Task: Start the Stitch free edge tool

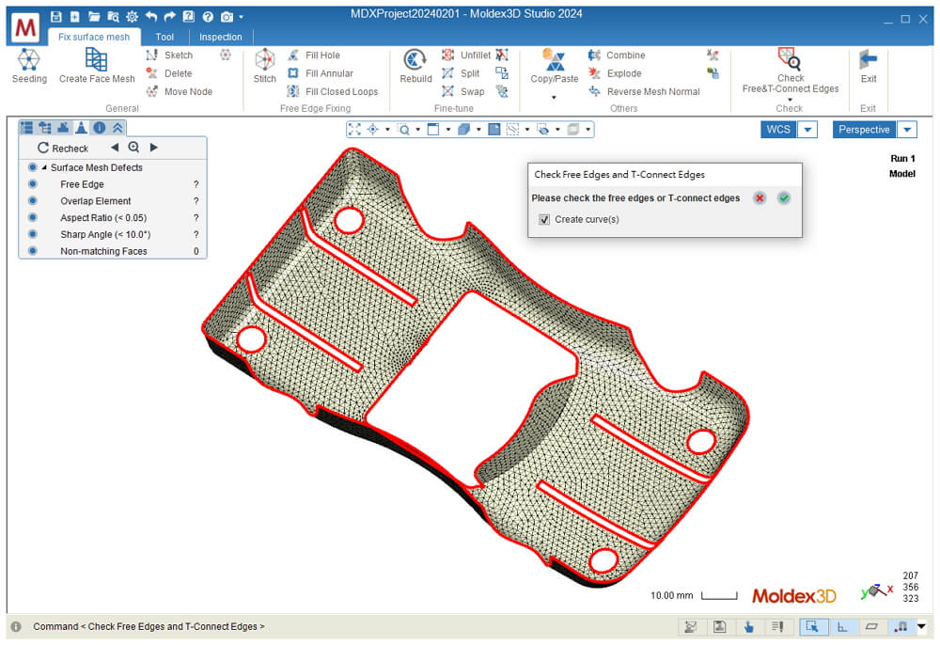Action: click(x=264, y=66)
